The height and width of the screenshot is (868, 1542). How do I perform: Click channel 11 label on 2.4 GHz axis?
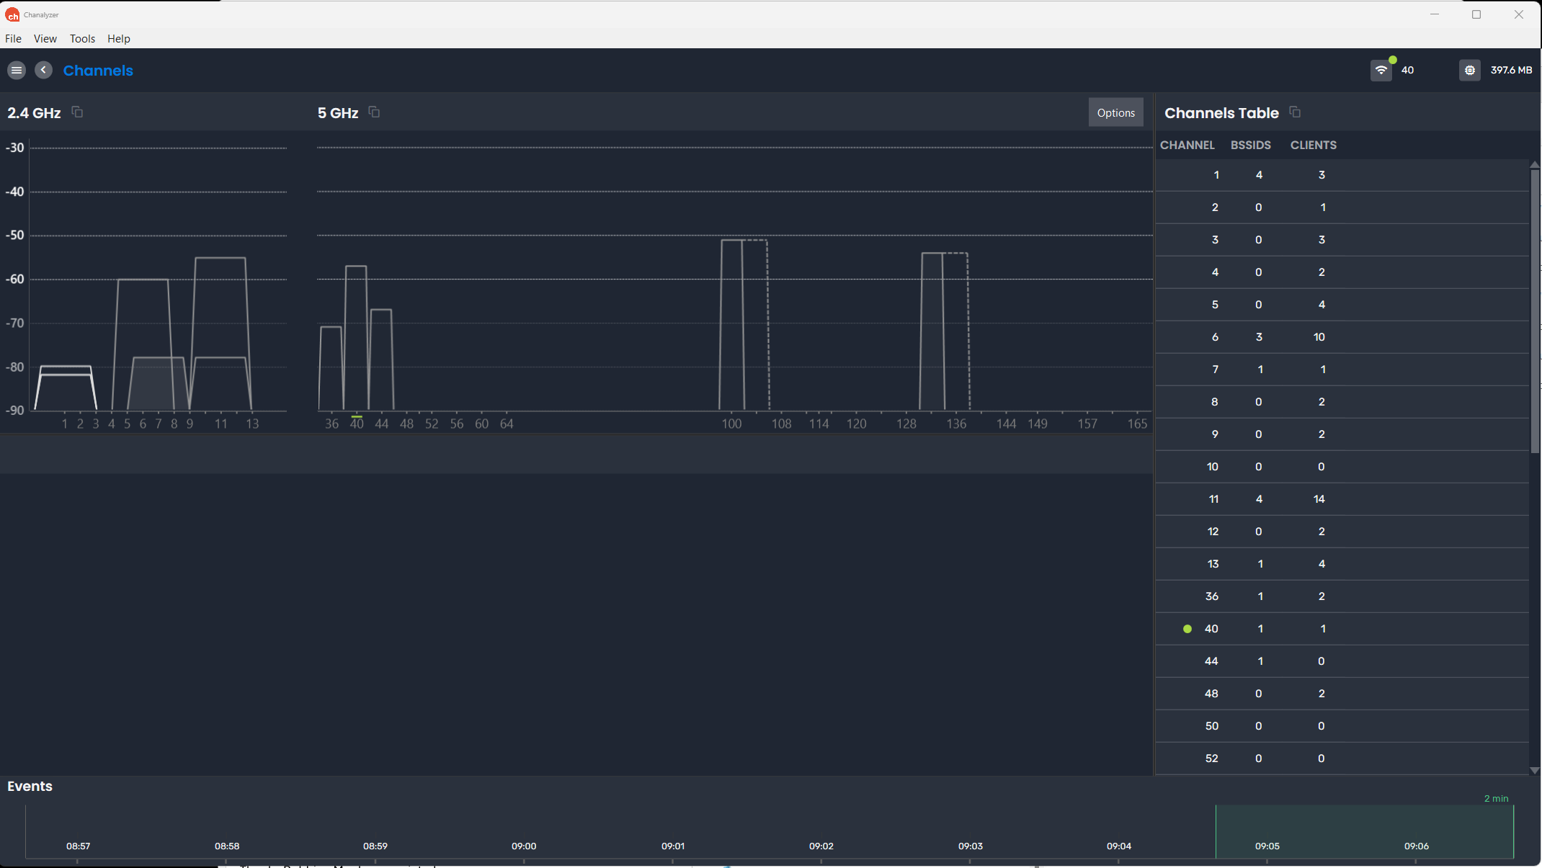point(220,424)
